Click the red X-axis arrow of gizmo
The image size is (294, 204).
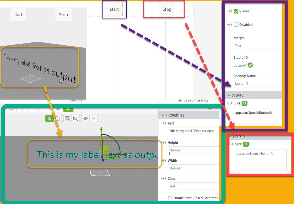click(125, 155)
